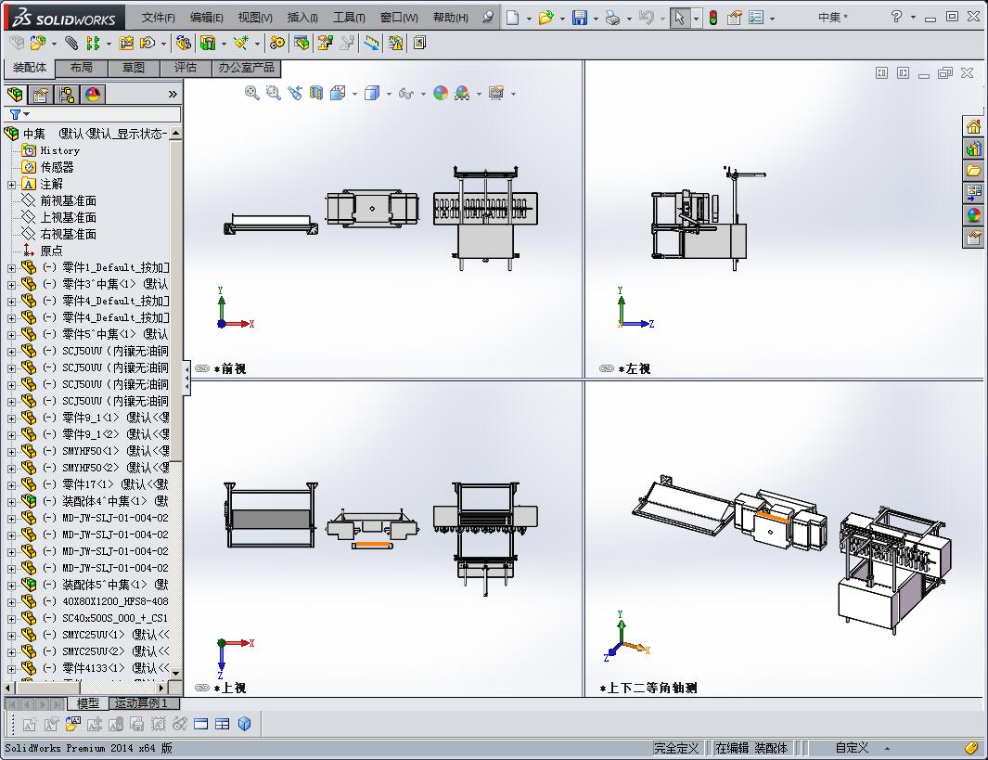Click the 3D view cube icon at bottom
The width and height of the screenshot is (988, 760).
(x=245, y=724)
